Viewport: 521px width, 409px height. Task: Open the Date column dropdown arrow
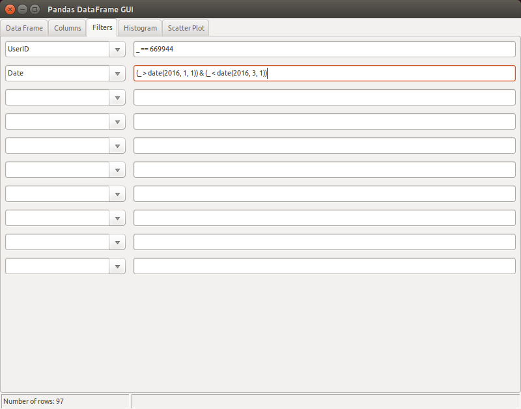point(117,74)
